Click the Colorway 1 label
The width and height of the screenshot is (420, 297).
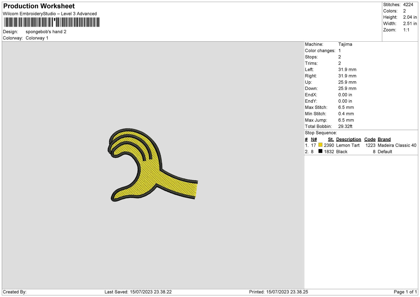pyautogui.click(x=37, y=38)
